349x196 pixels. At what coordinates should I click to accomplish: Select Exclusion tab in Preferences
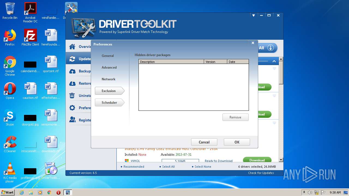(x=110, y=91)
